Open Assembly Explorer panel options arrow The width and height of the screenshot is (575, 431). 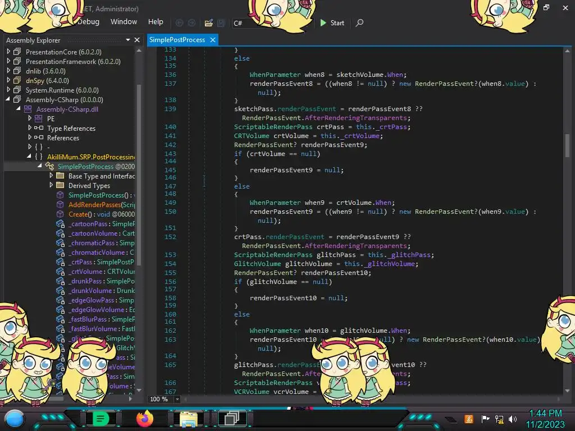coord(127,40)
